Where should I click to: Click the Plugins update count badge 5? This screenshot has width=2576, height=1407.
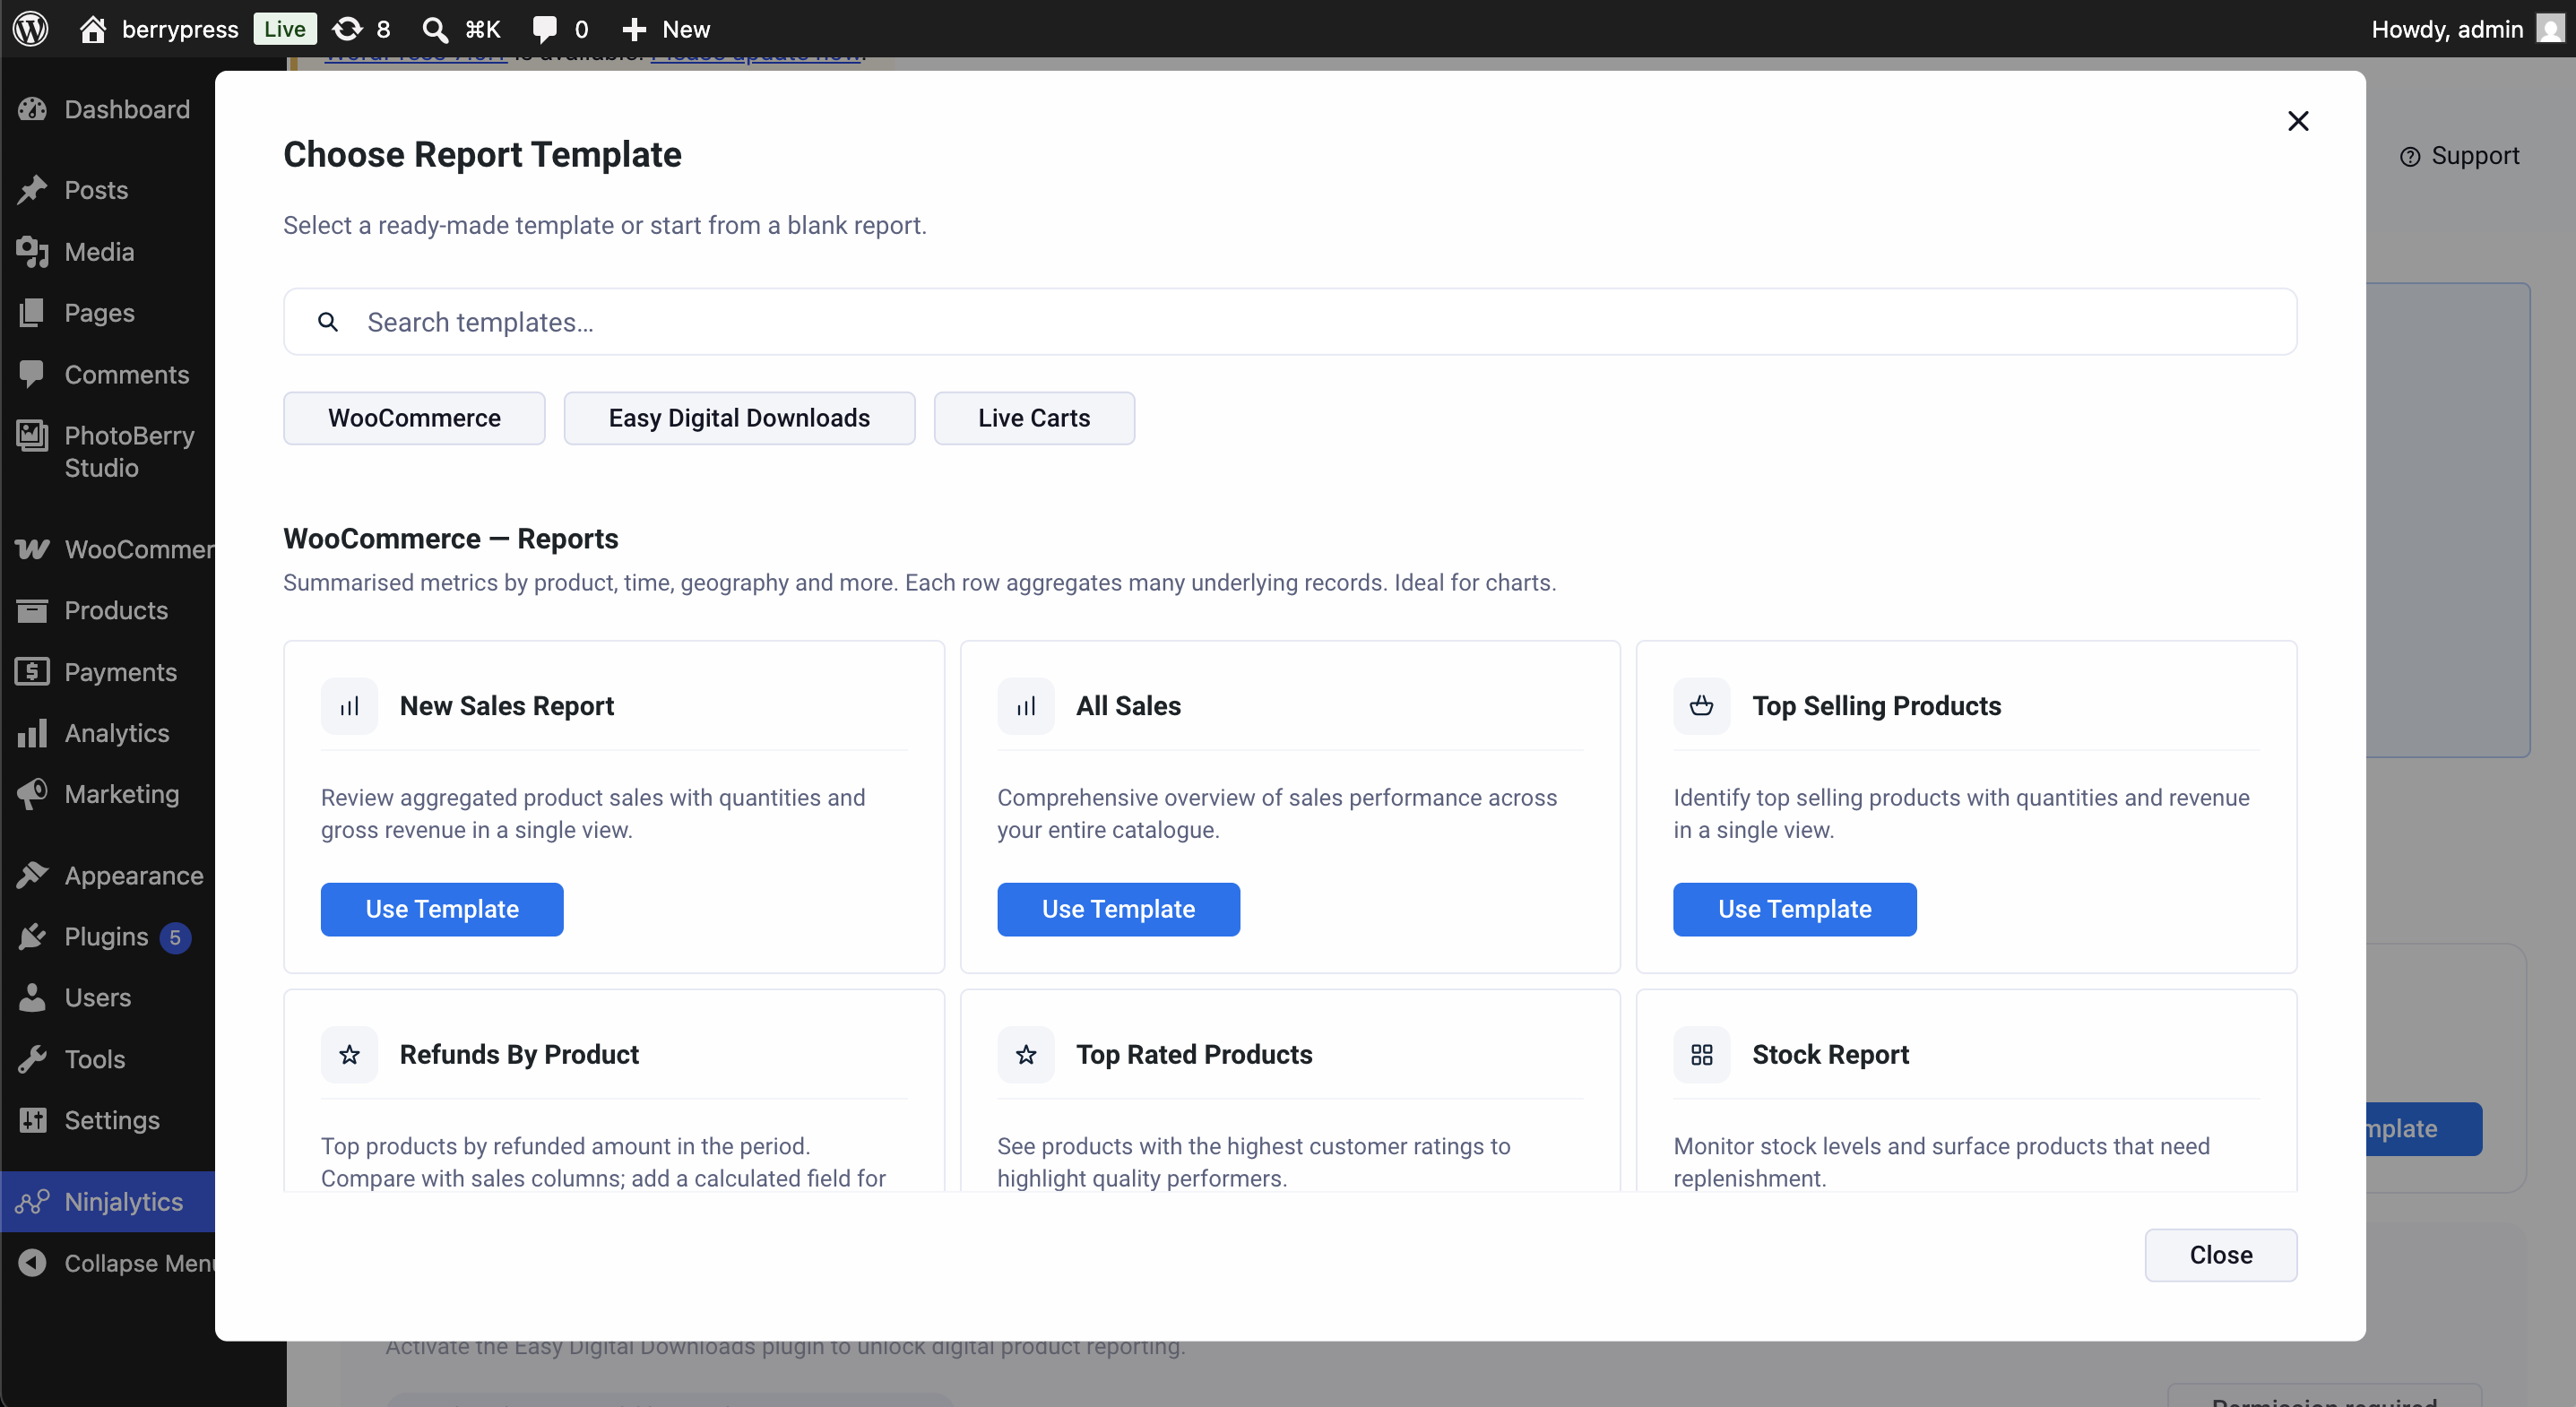175,937
